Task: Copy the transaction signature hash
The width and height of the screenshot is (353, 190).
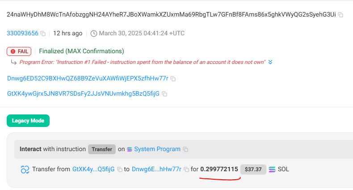Action: [x=340, y=15]
